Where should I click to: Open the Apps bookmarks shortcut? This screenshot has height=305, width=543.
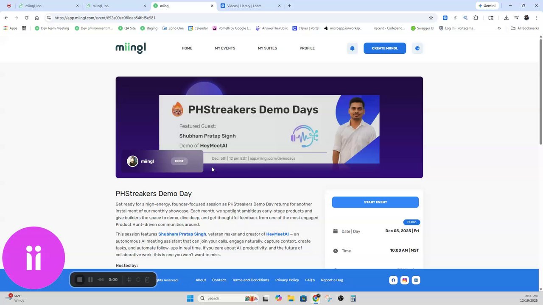pyautogui.click(x=10, y=28)
